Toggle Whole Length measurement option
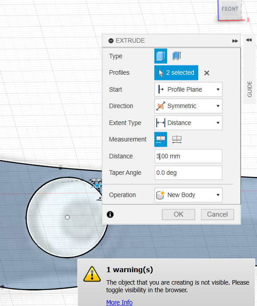 tap(177, 139)
